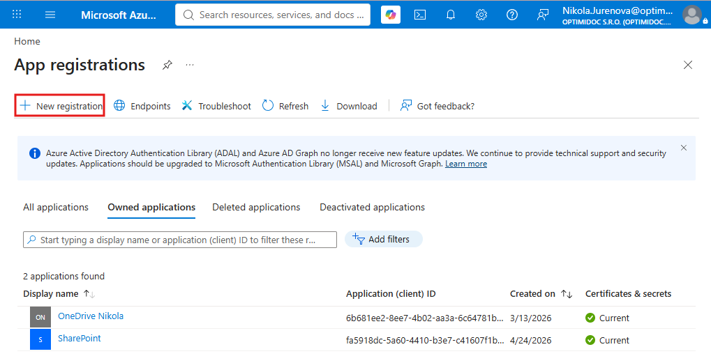
Task: Refresh the application list
Action: 285,106
